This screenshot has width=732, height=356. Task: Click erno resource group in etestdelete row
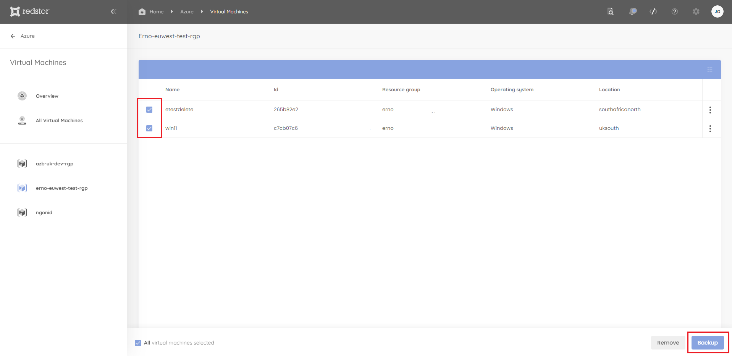(388, 110)
